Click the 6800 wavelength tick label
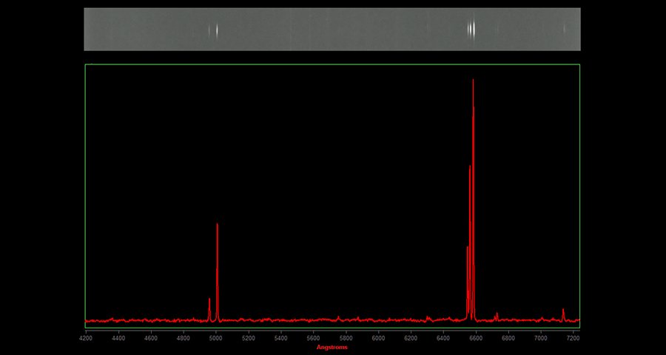The height and width of the screenshot is (355, 666). pos(508,338)
